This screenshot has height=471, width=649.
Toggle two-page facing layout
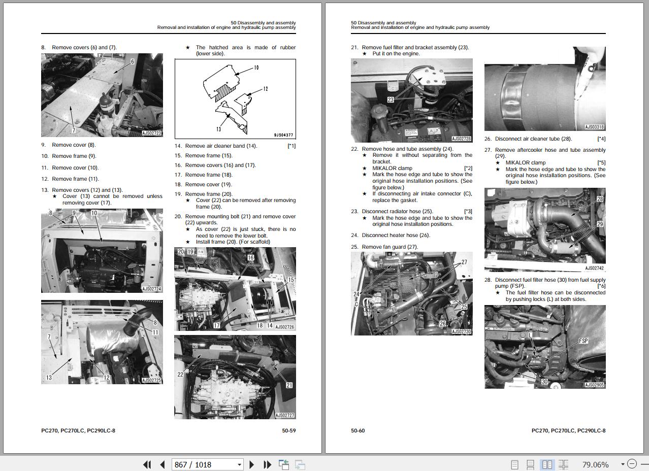(547, 464)
